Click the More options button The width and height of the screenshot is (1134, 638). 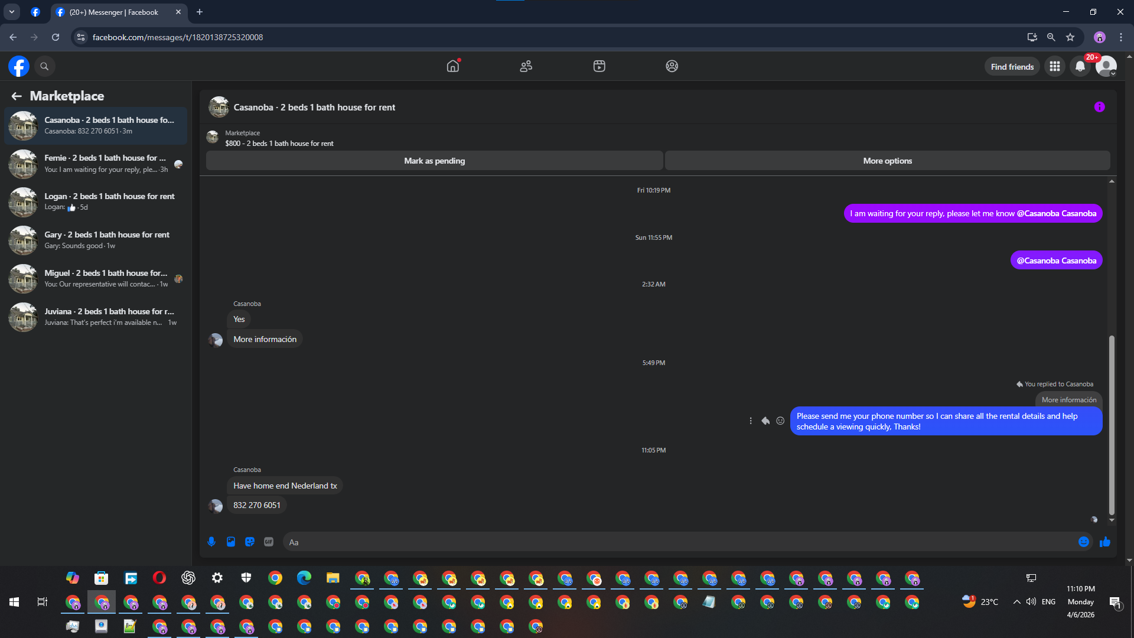887,161
